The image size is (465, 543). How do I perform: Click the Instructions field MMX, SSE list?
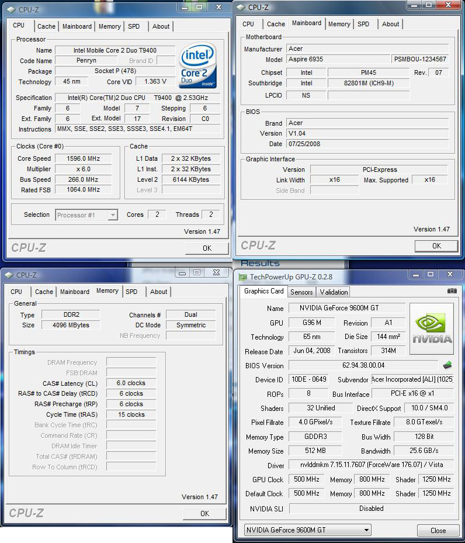point(138,129)
